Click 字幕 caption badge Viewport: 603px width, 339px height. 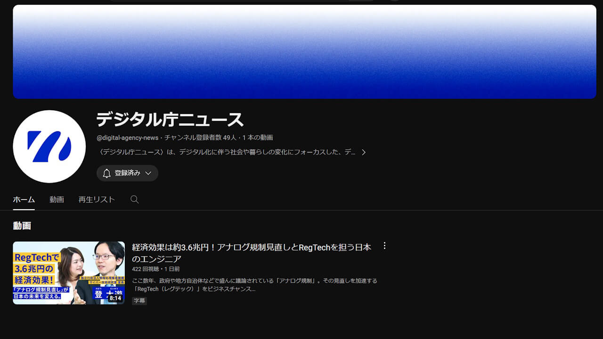point(139,301)
